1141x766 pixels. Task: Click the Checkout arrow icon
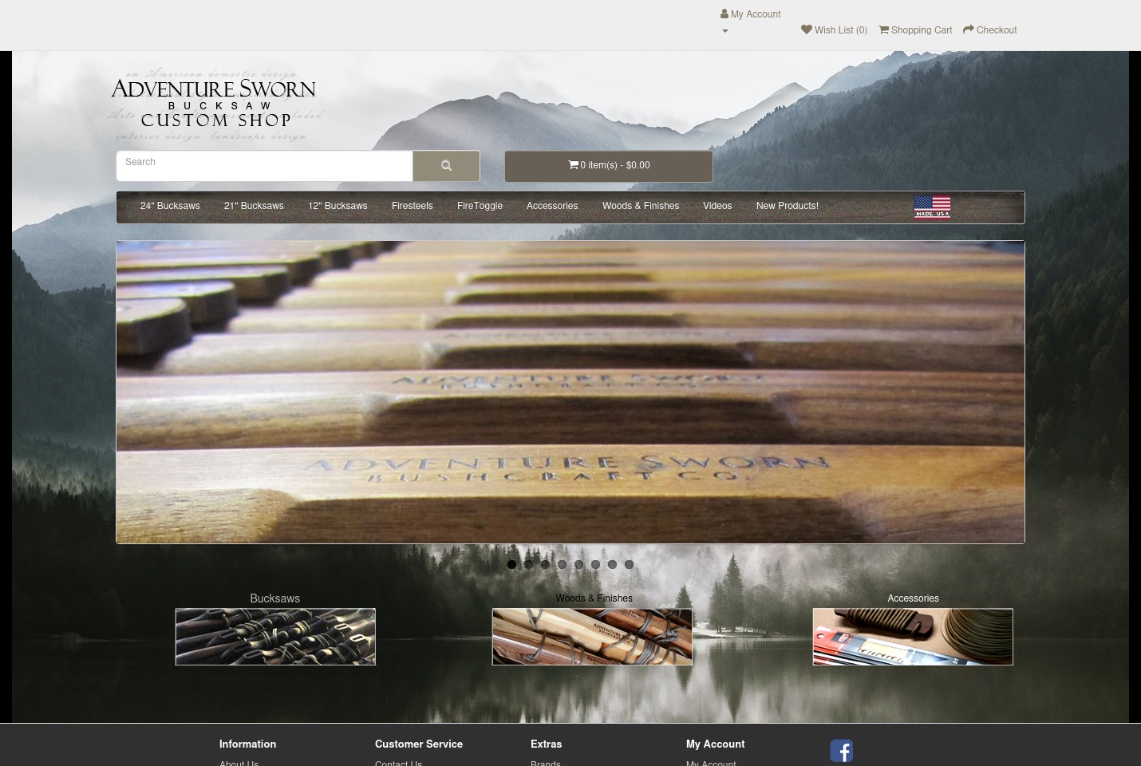pyautogui.click(x=969, y=30)
